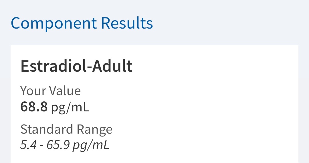Click the word "Component" in the heading
Screen dimensions: 309x163
click(54, 23)
